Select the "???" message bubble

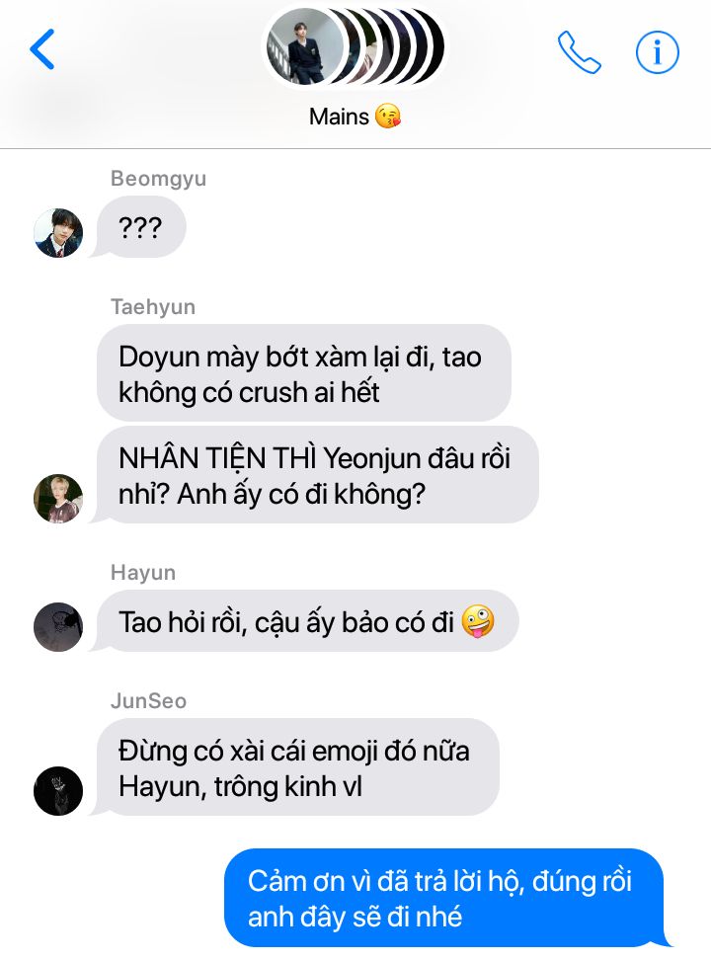(x=140, y=228)
